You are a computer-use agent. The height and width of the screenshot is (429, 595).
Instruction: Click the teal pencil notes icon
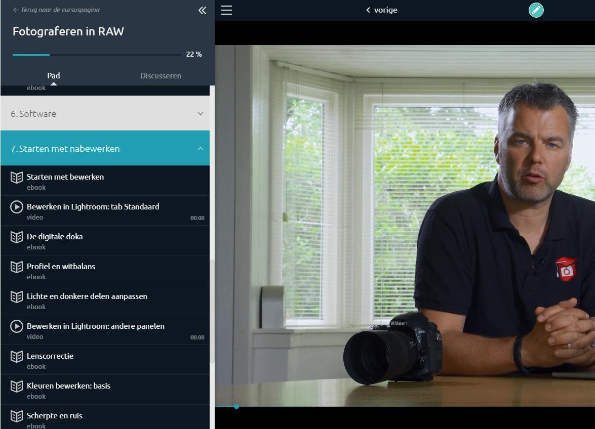click(536, 10)
